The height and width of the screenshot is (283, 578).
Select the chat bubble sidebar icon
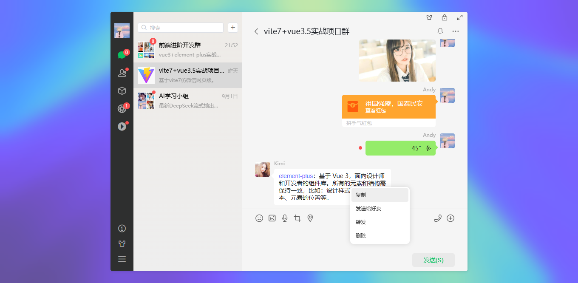pos(122,55)
